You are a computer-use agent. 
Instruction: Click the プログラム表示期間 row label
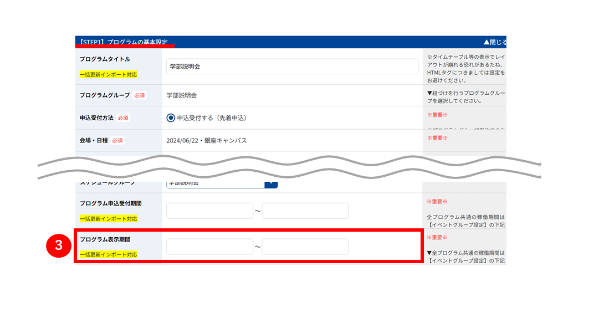tap(105, 239)
